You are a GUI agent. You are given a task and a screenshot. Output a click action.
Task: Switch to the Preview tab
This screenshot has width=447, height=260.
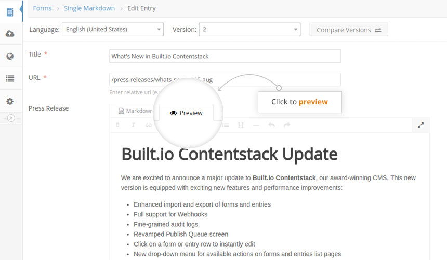[x=186, y=113]
